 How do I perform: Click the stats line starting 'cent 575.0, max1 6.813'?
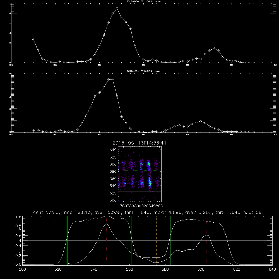coord(147,212)
